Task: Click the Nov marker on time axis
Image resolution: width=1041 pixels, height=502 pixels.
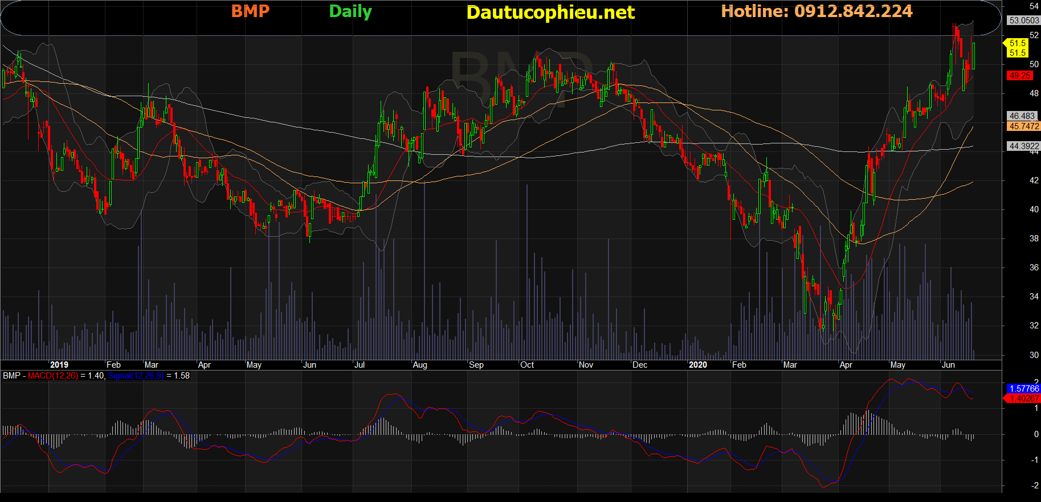Action: click(586, 365)
